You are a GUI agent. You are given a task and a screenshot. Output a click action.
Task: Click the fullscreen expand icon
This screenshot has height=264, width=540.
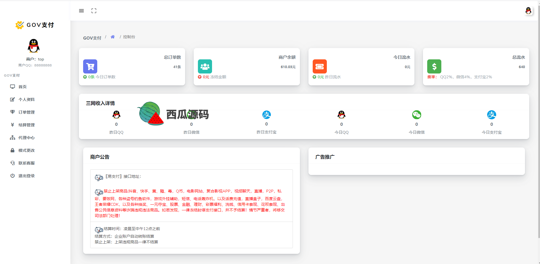tap(94, 11)
